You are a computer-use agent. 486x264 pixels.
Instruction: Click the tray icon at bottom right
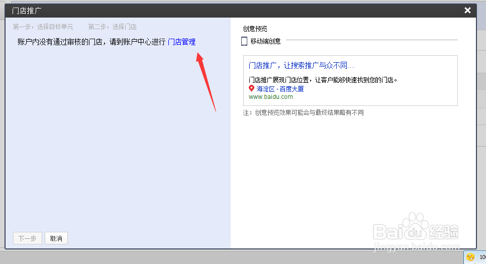(x=470, y=257)
